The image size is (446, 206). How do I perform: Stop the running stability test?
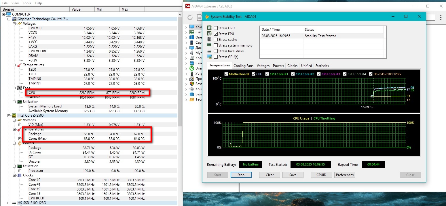[241, 175]
